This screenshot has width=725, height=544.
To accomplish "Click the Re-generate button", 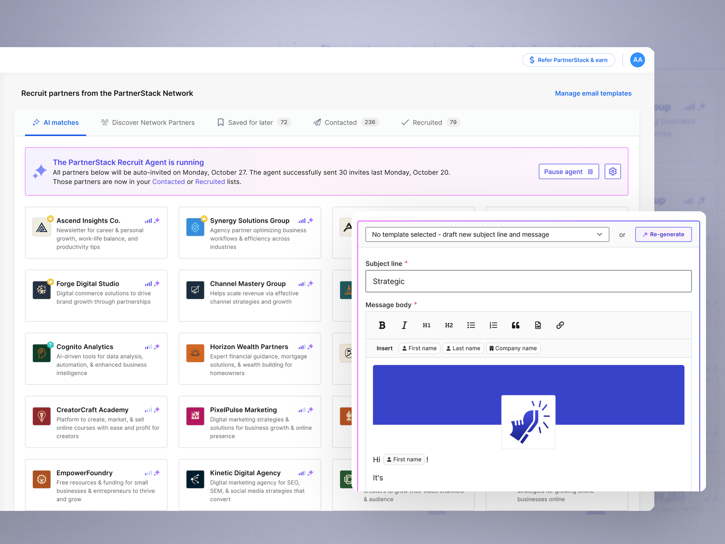I will [x=663, y=234].
